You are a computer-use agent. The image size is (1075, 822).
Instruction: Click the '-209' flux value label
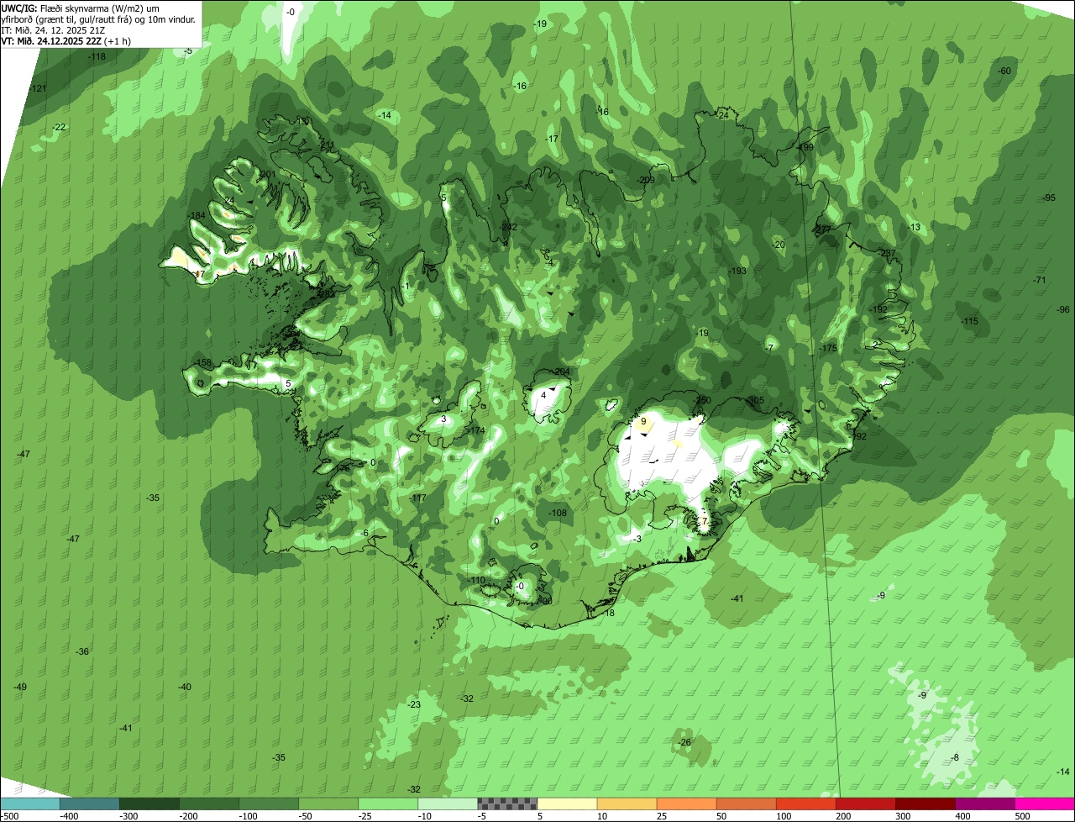647,180
